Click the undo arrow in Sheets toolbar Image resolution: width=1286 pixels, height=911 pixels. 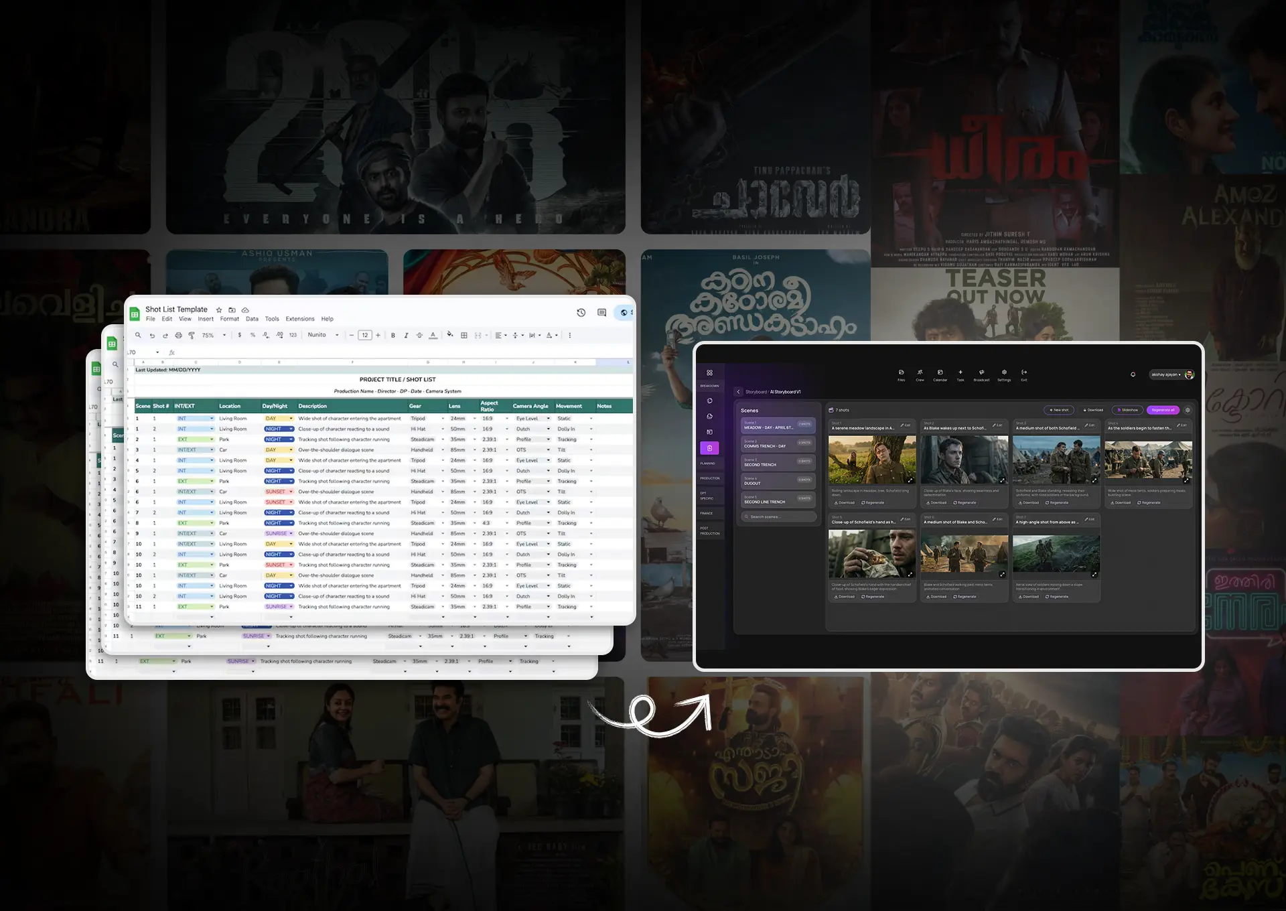coord(152,335)
